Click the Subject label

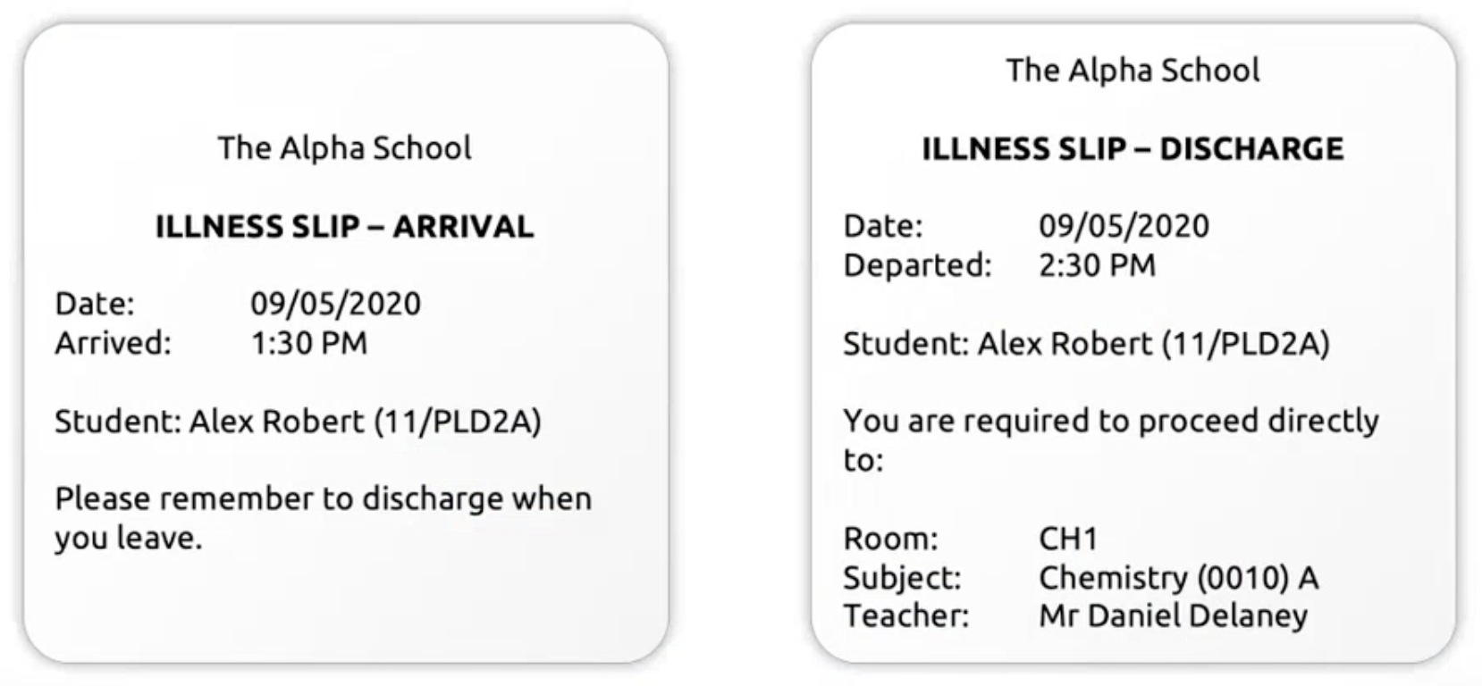(902, 578)
